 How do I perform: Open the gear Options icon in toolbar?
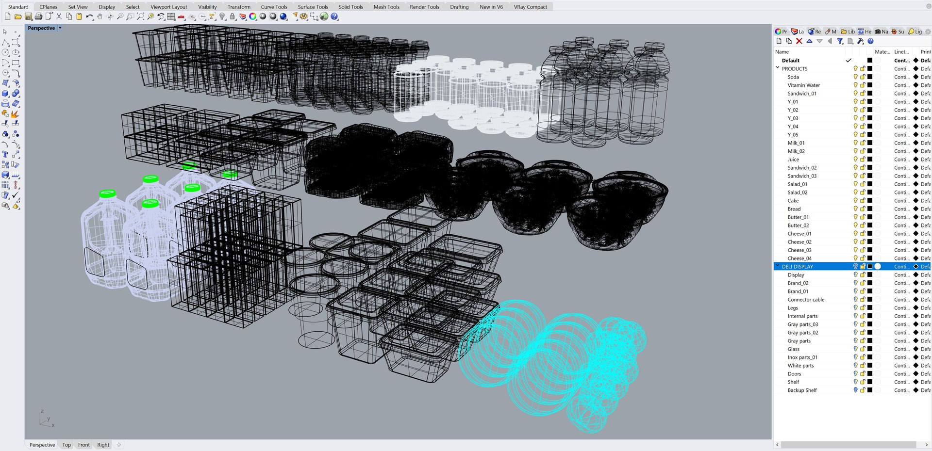coord(304,16)
